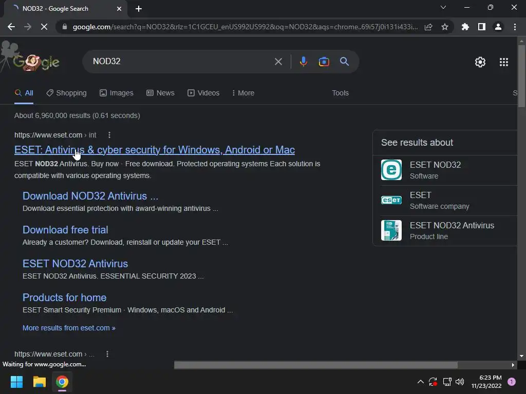Open the Google apps grid
This screenshot has width=526, height=394.
[x=504, y=62]
